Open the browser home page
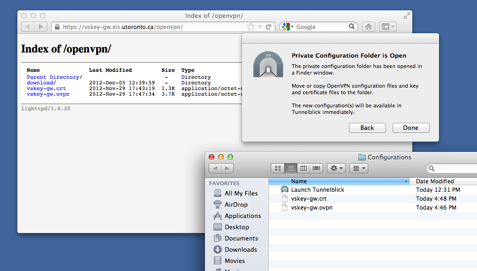The height and width of the screenshot is (271, 477). click(x=368, y=27)
